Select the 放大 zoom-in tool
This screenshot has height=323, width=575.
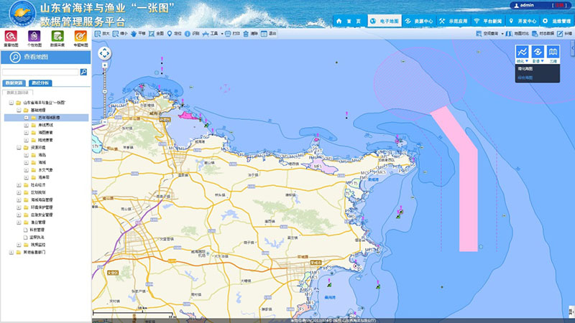click(102, 34)
